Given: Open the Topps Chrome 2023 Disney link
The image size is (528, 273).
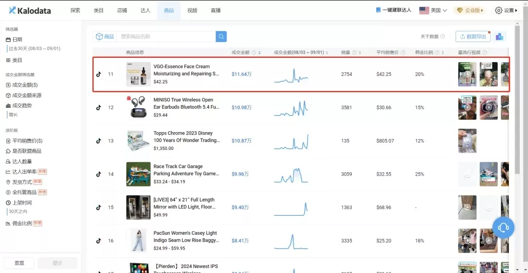Looking at the screenshot, I should (186, 136).
